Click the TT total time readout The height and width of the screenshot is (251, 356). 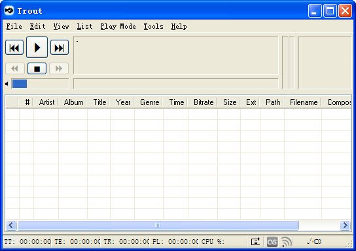click(27, 241)
